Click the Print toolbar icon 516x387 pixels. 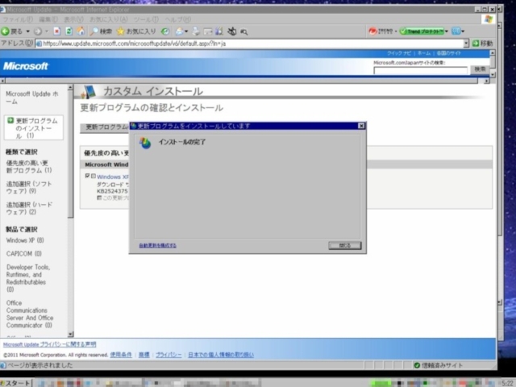coord(196,31)
